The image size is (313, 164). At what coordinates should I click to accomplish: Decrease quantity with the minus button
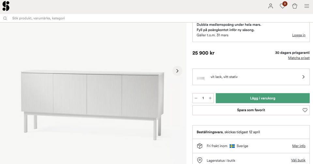pyautogui.click(x=196, y=98)
